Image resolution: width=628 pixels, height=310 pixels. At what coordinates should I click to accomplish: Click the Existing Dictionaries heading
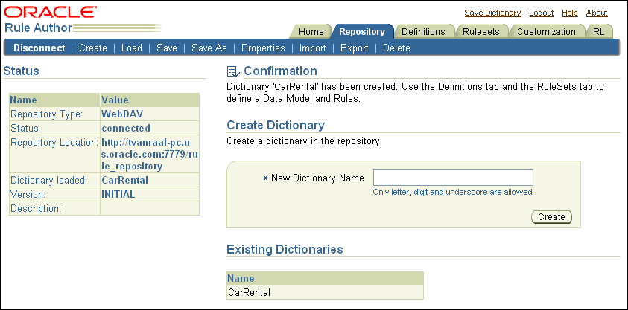pos(285,249)
